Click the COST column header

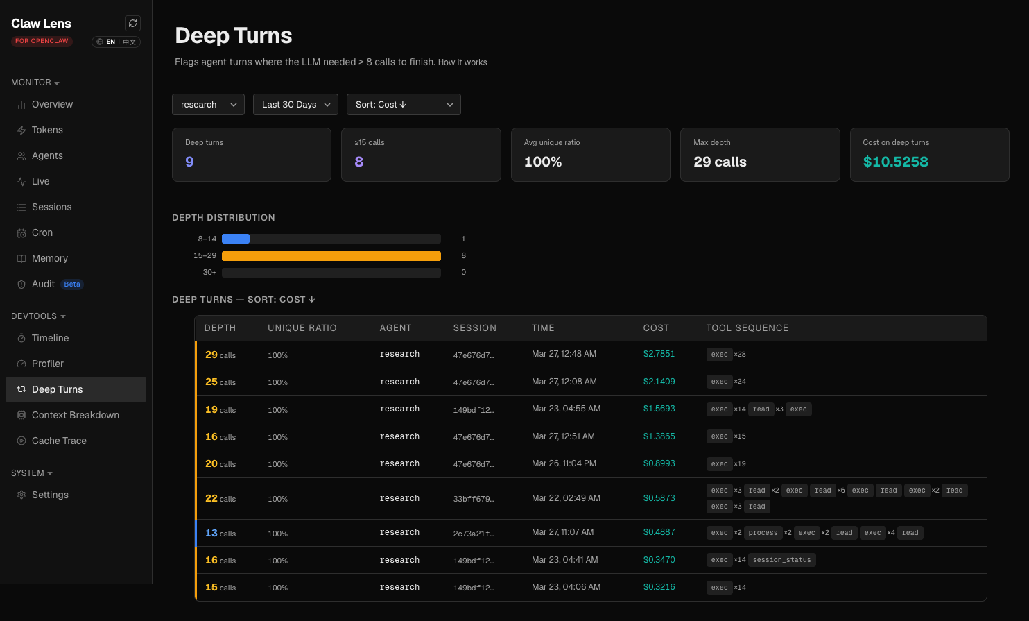[656, 328]
